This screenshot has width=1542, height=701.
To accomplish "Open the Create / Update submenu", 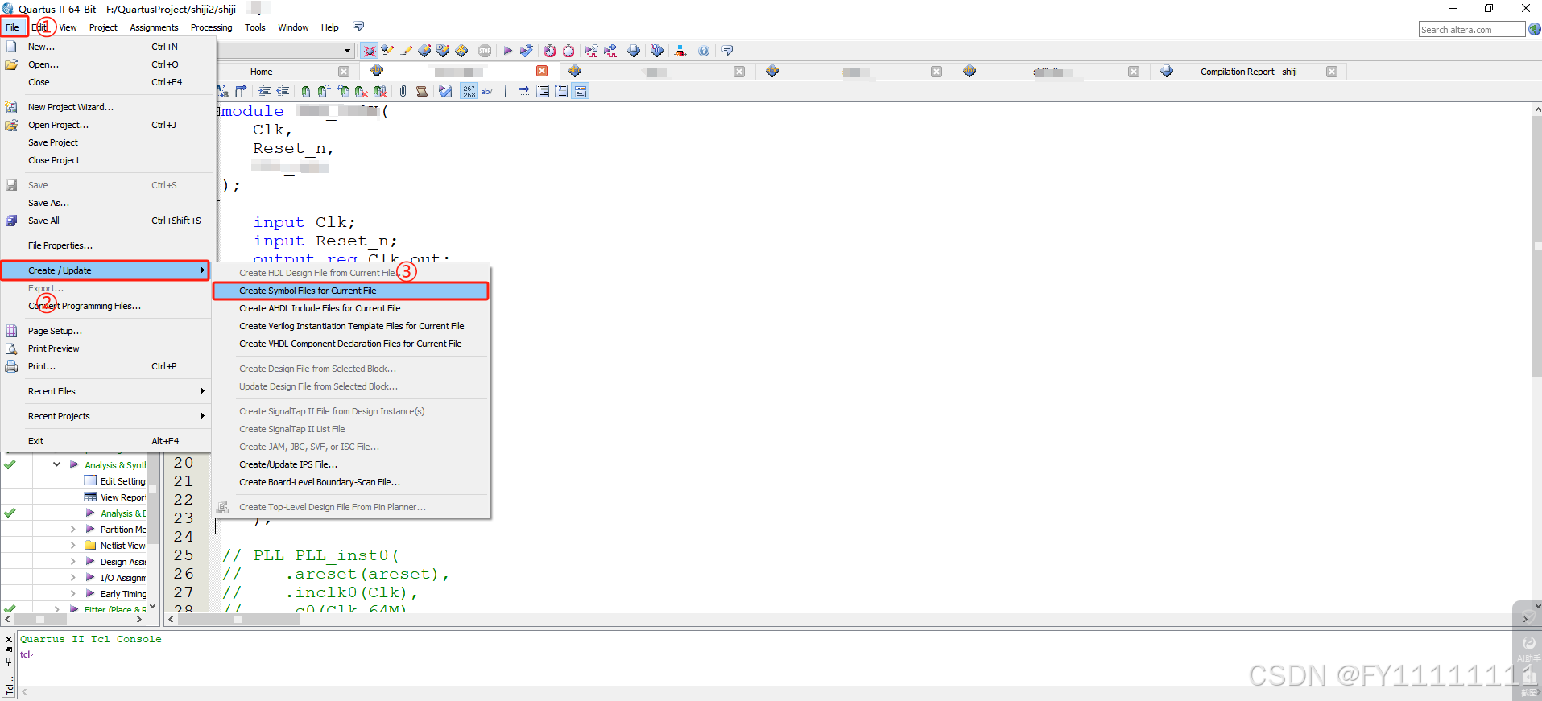I will click(105, 270).
